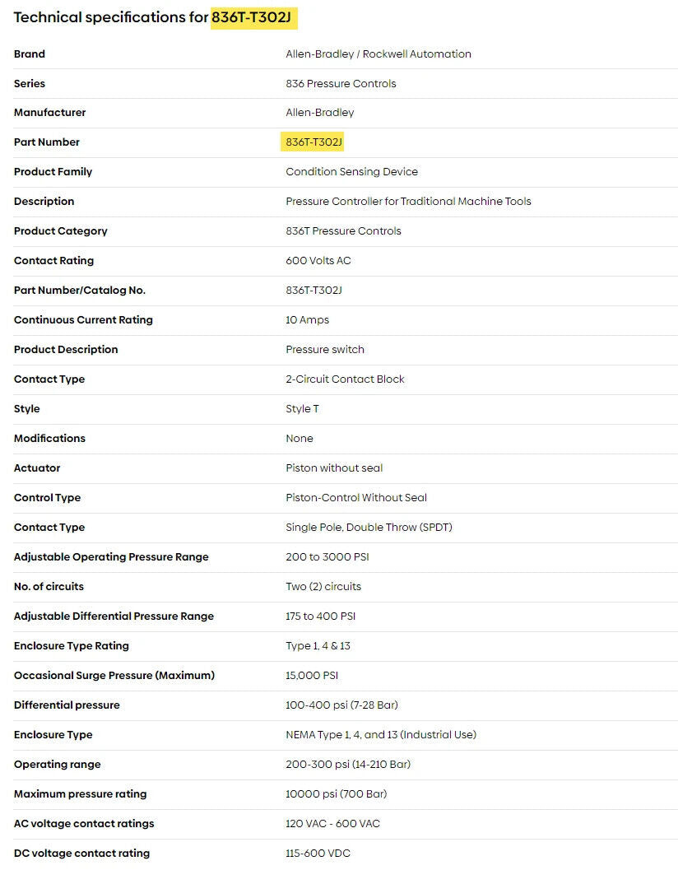Click the "Style T" value
Viewport: 678px width, 870px height.
[302, 409]
